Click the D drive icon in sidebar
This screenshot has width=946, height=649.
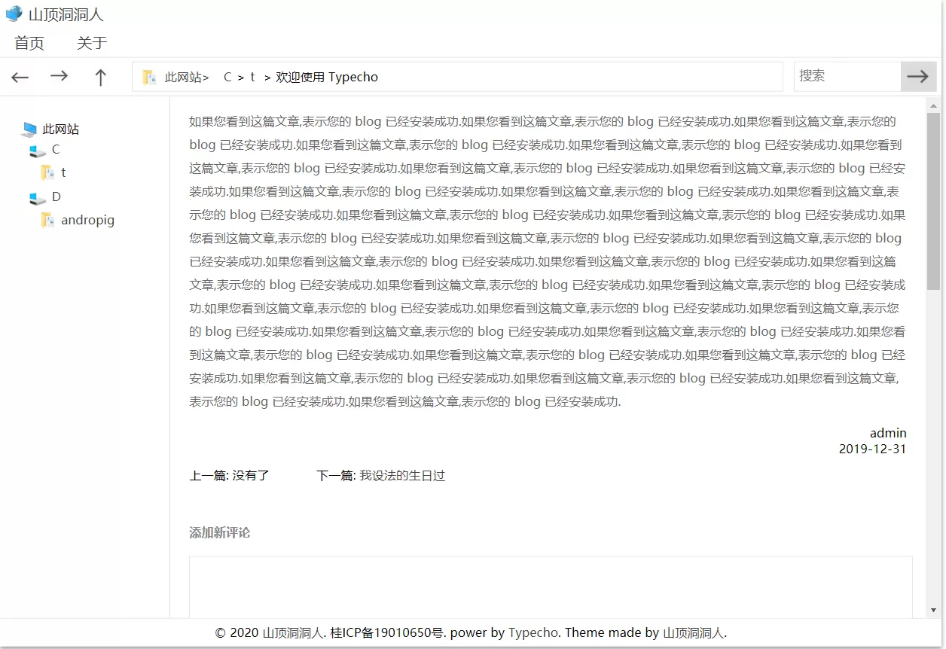[38, 198]
